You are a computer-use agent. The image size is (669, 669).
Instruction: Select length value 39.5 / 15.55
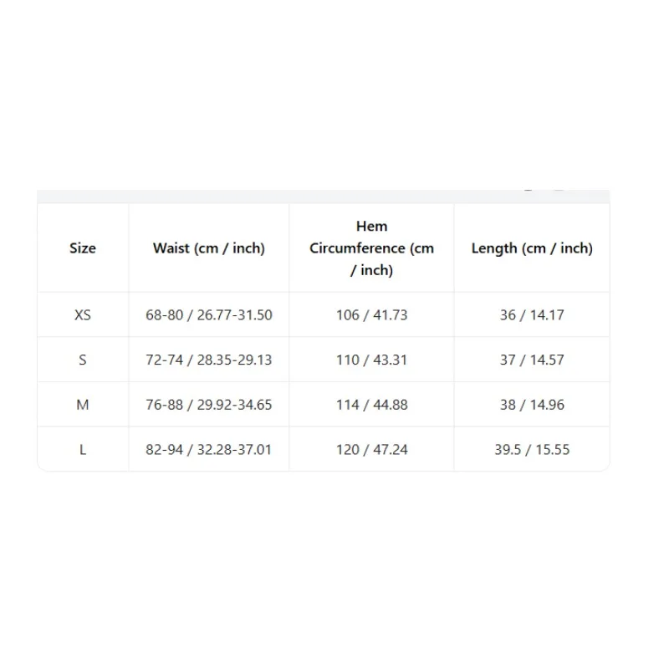pyautogui.click(x=532, y=449)
